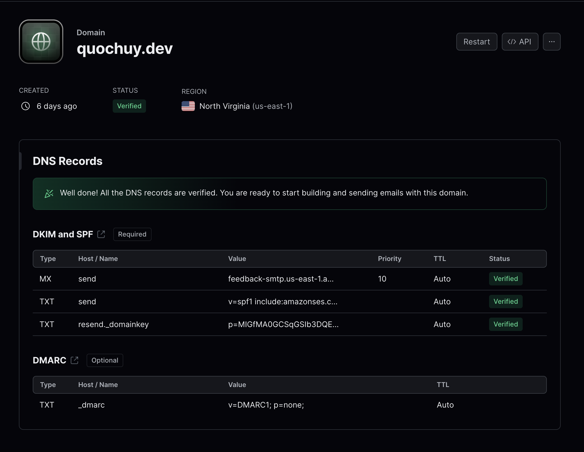The width and height of the screenshot is (584, 452).
Task: Click the Required tag badge
Action: point(132,234)
